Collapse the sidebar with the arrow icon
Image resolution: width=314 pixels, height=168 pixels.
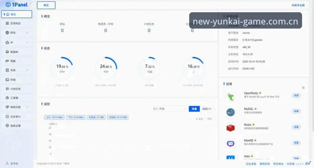(33, 5)
